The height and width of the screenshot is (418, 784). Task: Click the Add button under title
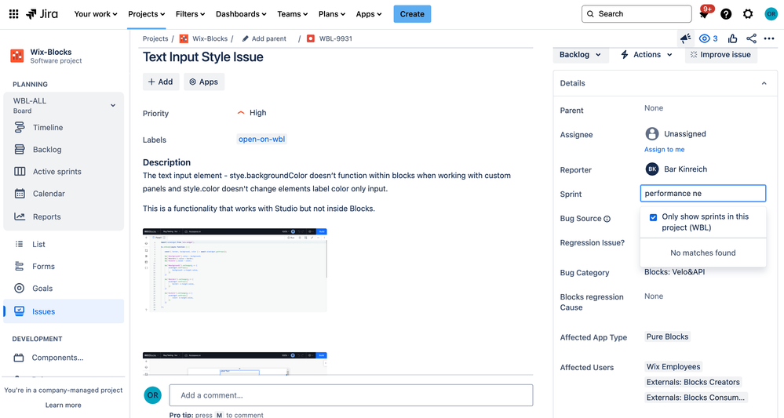pos(161,82)
